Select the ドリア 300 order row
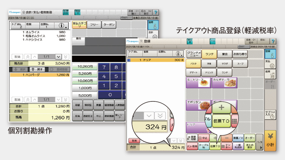 (156, 60)
